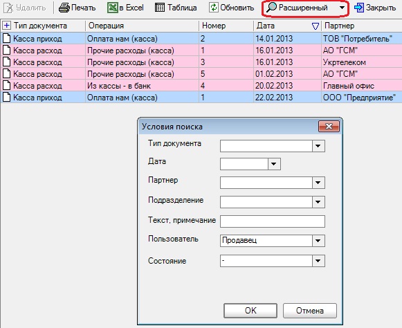Click the plus icon beside Тип документа header
This screenshot has height=328, width=402.
point(6,26)
